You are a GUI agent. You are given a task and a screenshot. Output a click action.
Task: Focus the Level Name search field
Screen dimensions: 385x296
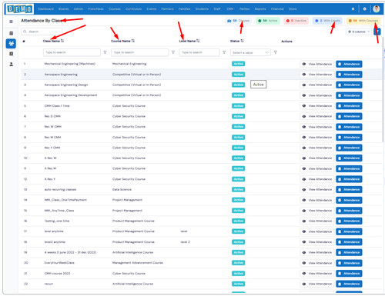(x=199, y=52)
